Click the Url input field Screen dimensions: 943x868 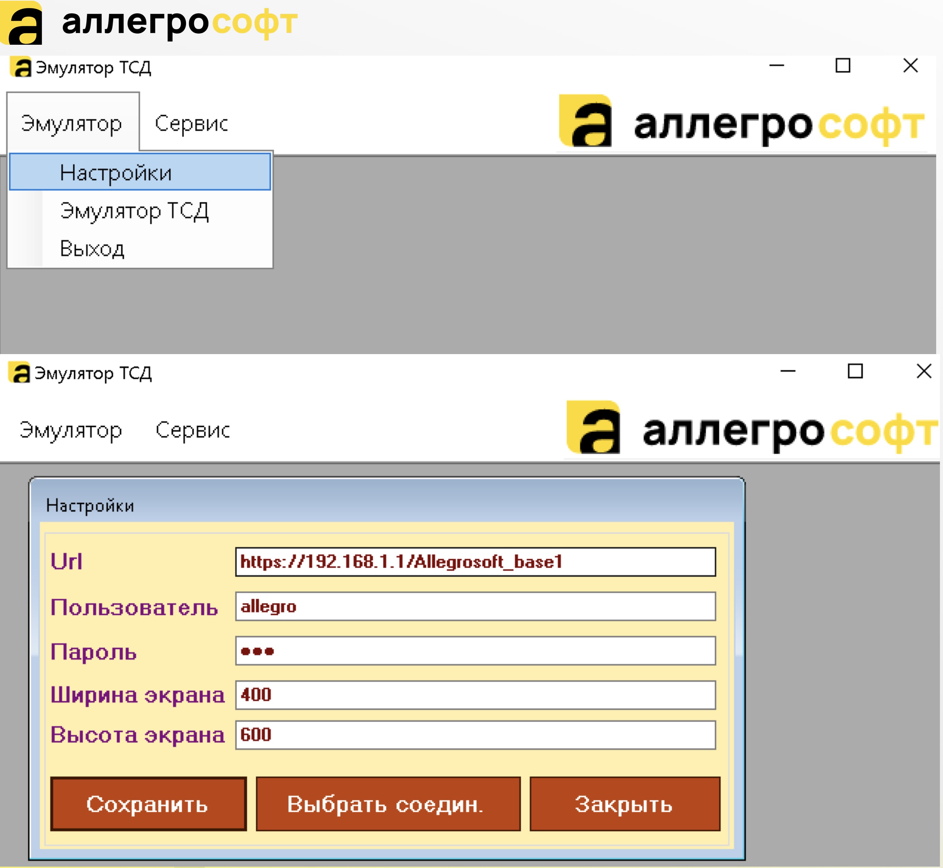476,562
